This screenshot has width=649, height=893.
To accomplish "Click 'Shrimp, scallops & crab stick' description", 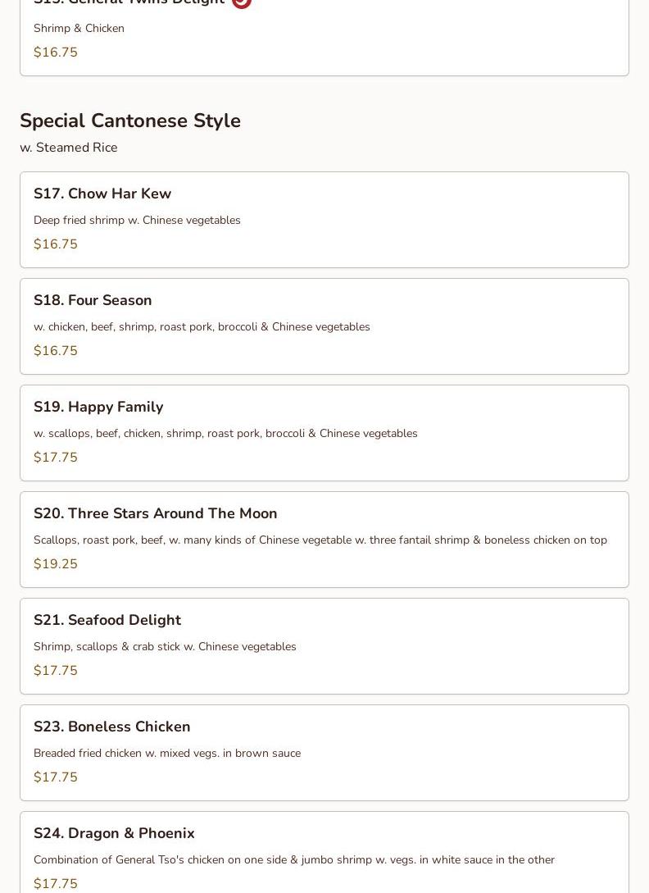I will [165, 646].
